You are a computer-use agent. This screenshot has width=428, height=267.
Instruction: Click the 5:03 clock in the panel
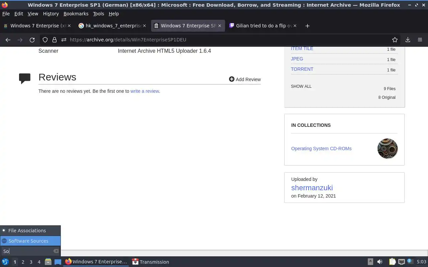421,262
